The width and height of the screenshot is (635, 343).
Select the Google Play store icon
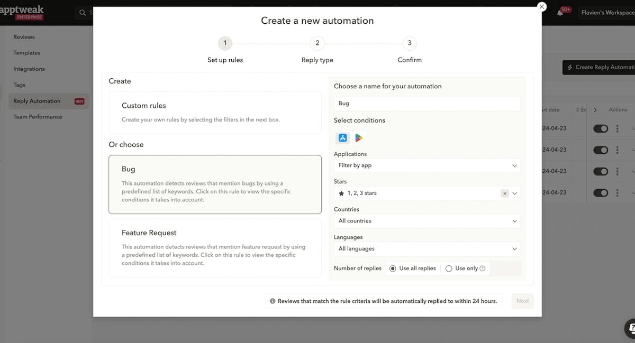359,138
